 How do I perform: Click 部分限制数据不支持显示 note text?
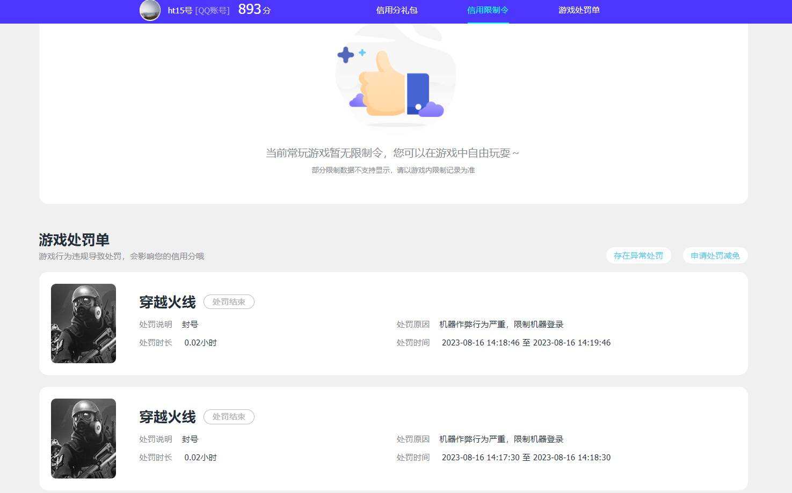pyautogui.click(x=393, y=170)
